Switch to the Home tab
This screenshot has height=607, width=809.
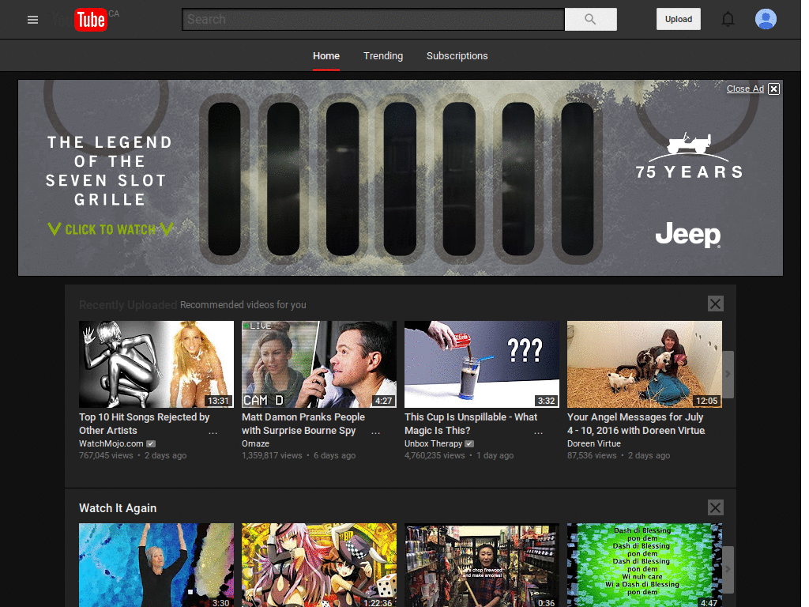[326, 56]
